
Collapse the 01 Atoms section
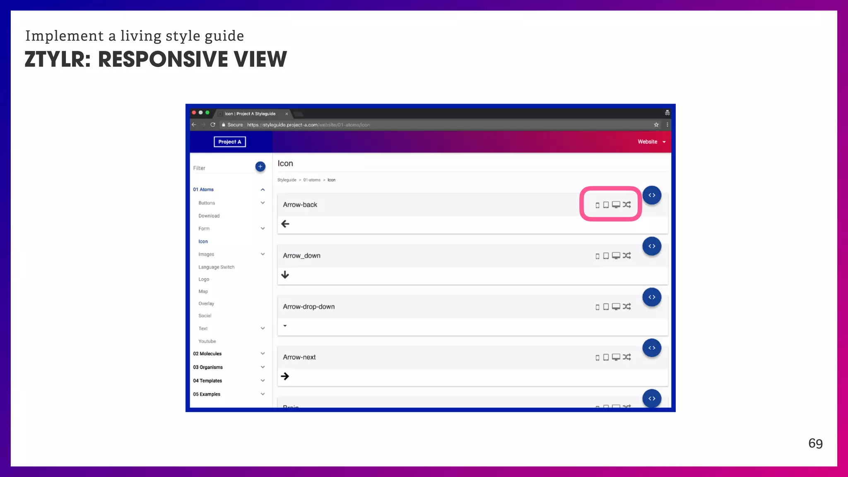(263, 190)
